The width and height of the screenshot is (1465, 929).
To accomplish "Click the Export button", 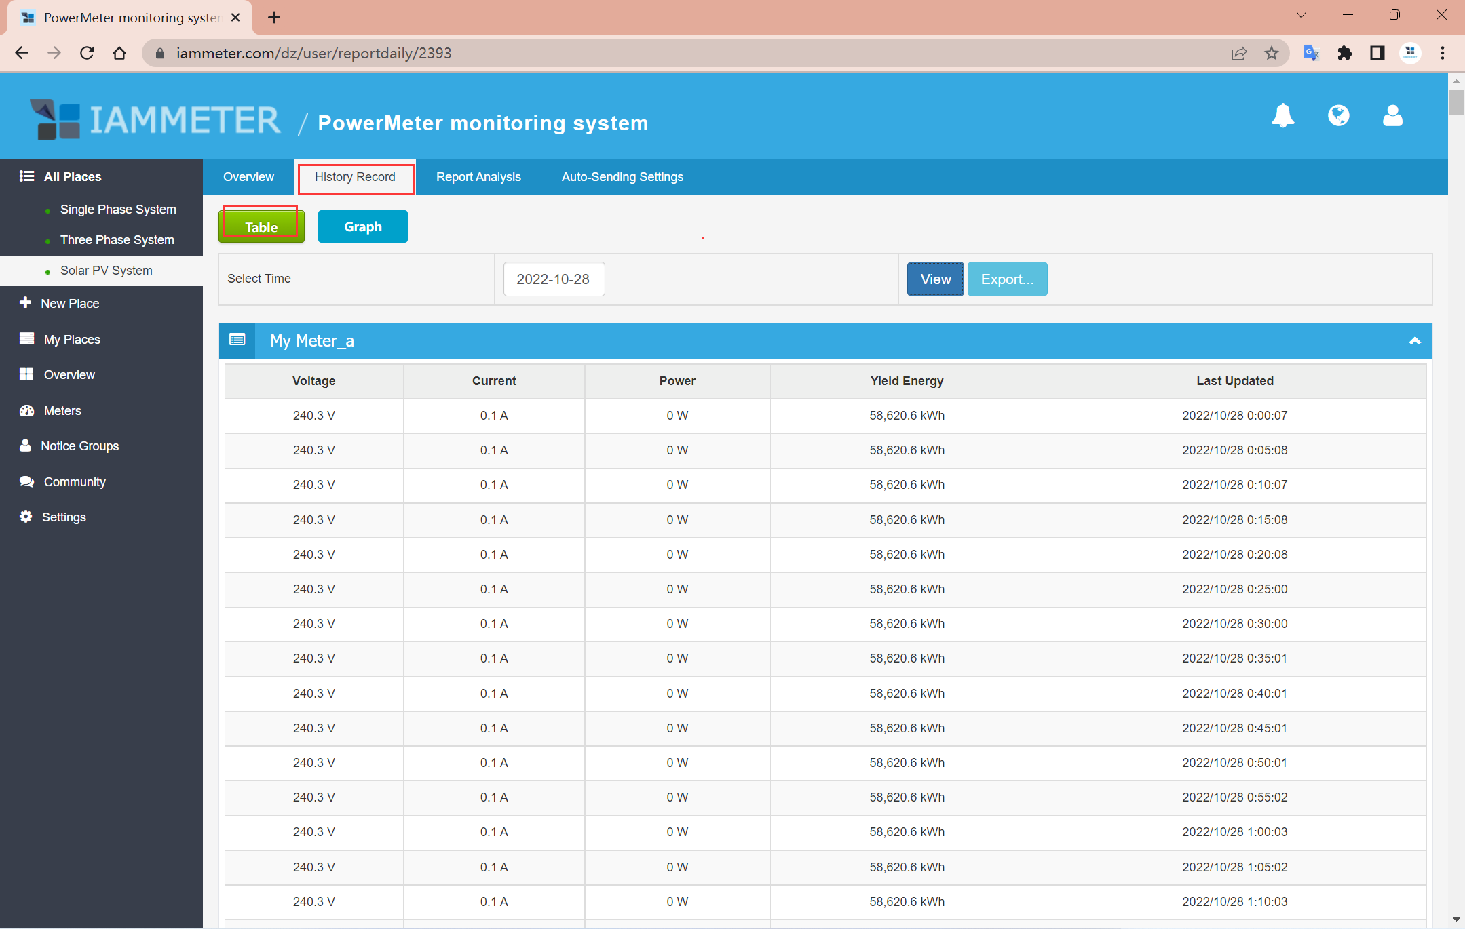I will point(1007,279).
